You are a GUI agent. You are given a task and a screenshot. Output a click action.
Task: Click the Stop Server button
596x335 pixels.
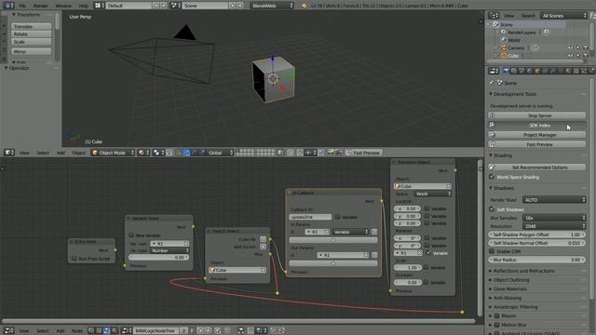(x=537, y=115)
